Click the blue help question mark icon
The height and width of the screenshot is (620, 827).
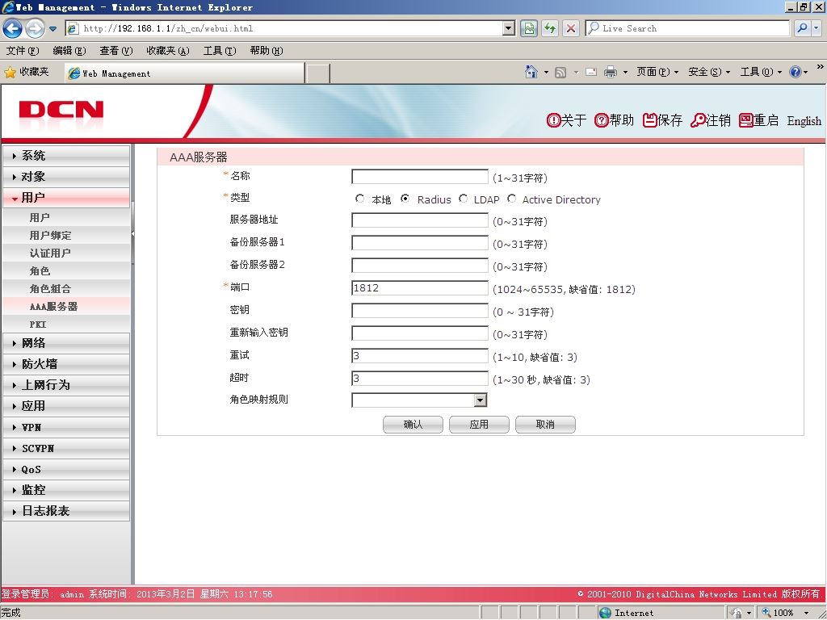point(796,72)
